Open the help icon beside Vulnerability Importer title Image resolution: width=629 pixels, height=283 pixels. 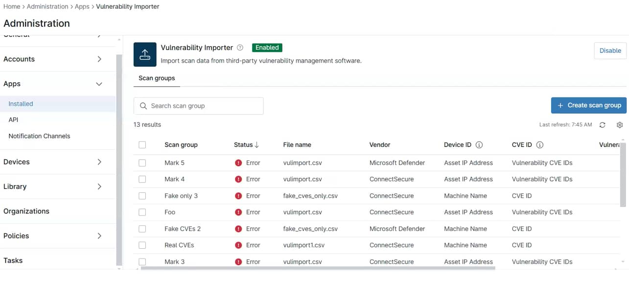(x=240, y=47)
